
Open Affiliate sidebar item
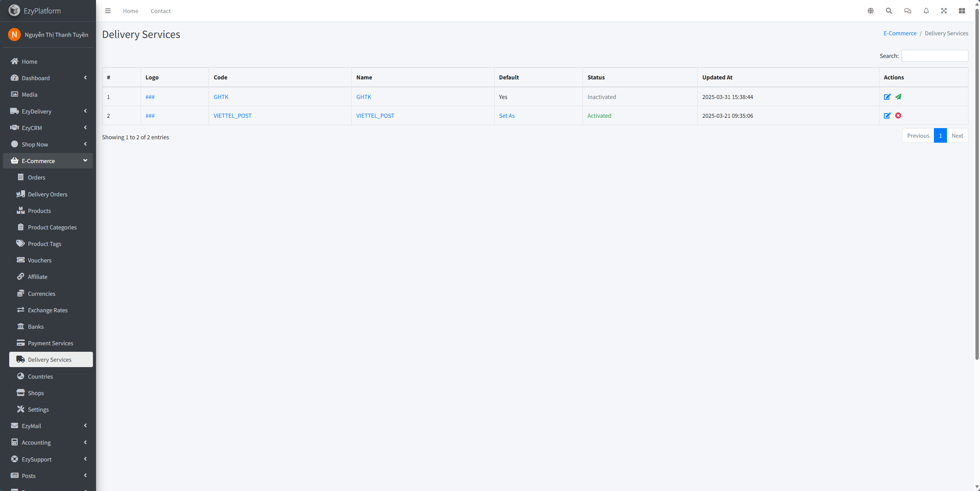click(51, 277)
